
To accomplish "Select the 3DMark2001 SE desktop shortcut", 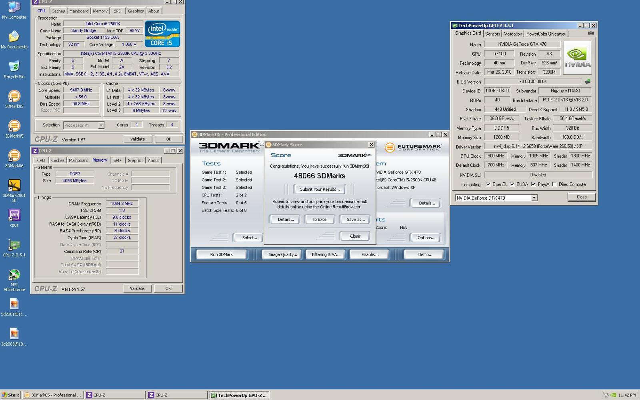I will coord(14,190).
